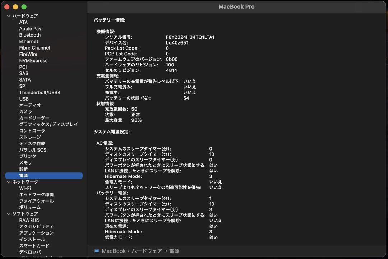Click the バッテリー電源 subsection label

[112, 193]
